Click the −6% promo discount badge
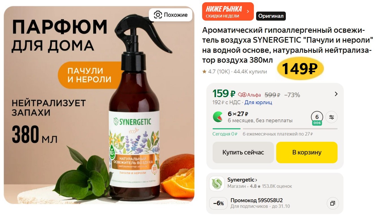Viewport: 376px width, 218px height. pyautogui.click(x=218, y=203)
